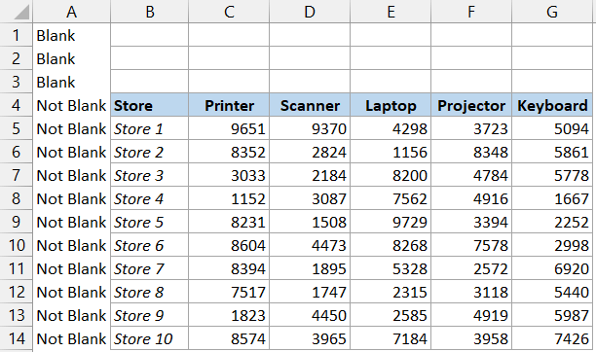Image resolution: width=596 pixels, height=352 pixels.
Task: Select row 9 header
Action: click(x=16, y=222)
